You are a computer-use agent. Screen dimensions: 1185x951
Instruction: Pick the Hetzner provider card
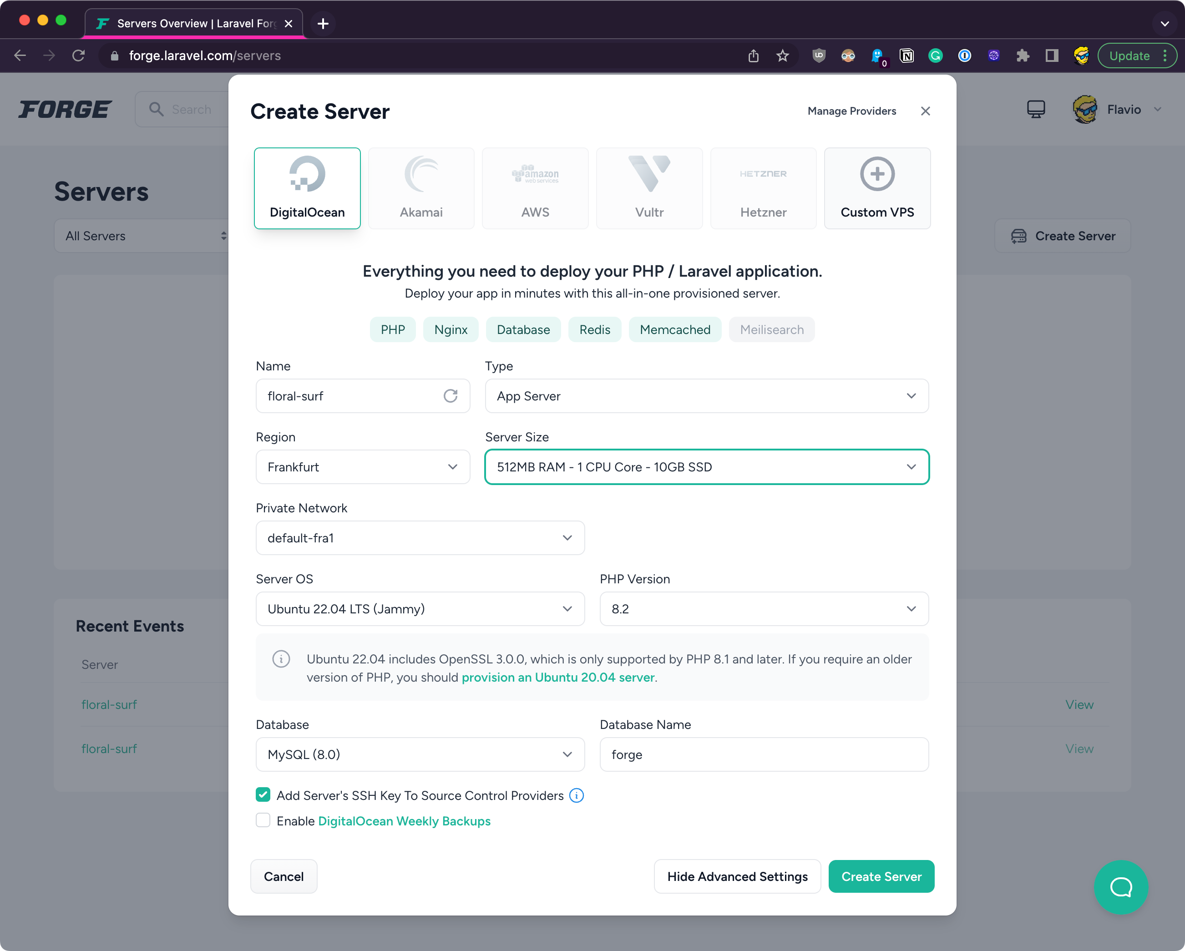coord(763,188)
